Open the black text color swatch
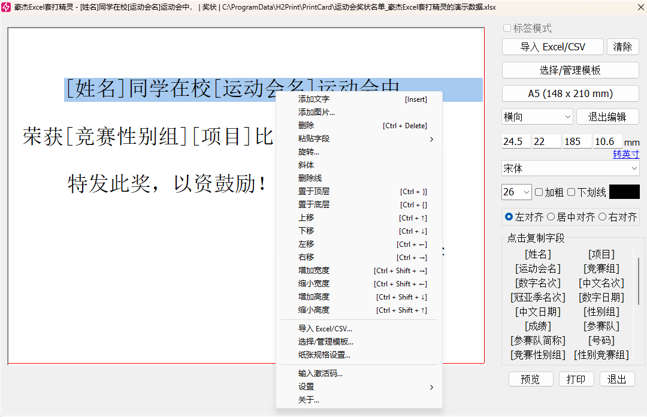Screen dimensions: 647x417 (x=624, y=192)
